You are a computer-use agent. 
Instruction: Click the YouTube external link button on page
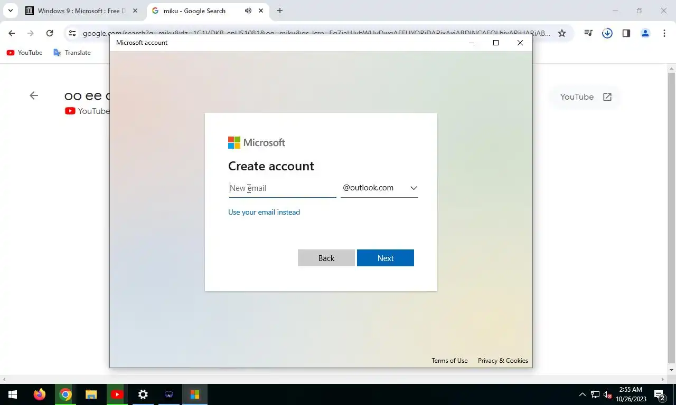[586, 97]
